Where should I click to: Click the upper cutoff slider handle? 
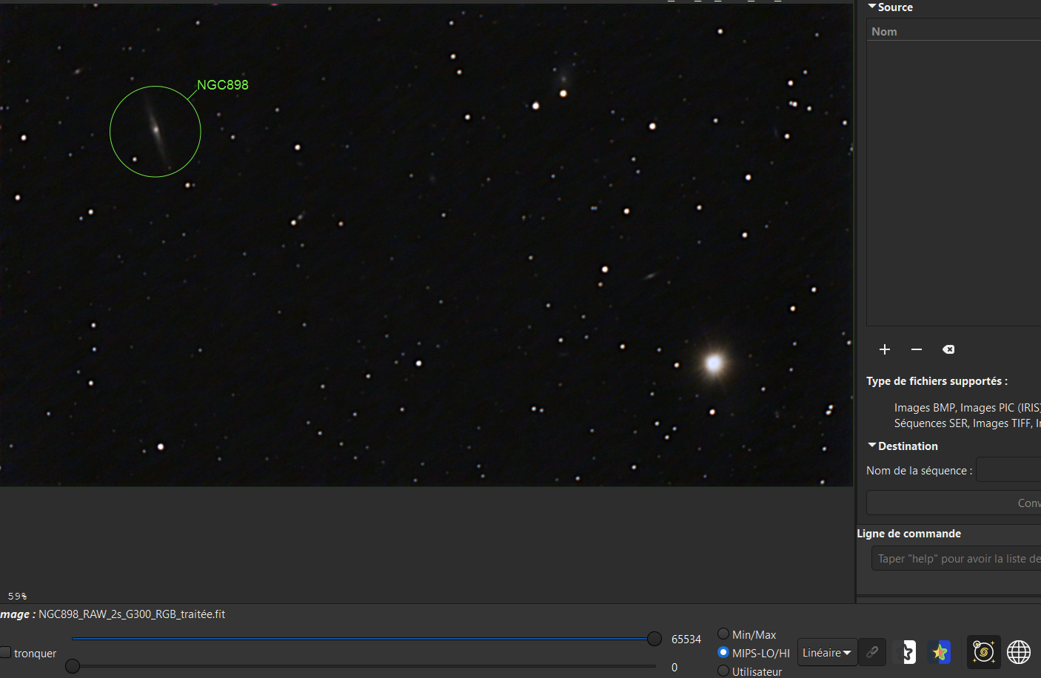[655, 639]
